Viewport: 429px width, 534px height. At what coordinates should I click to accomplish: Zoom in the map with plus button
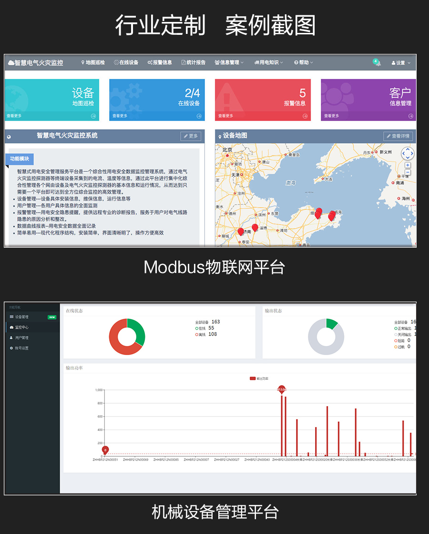coord(408,165)
